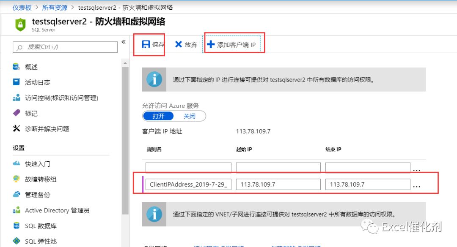Go to 仪表板 breadcrumb link
457x247 pixels.
pos(22,8)
